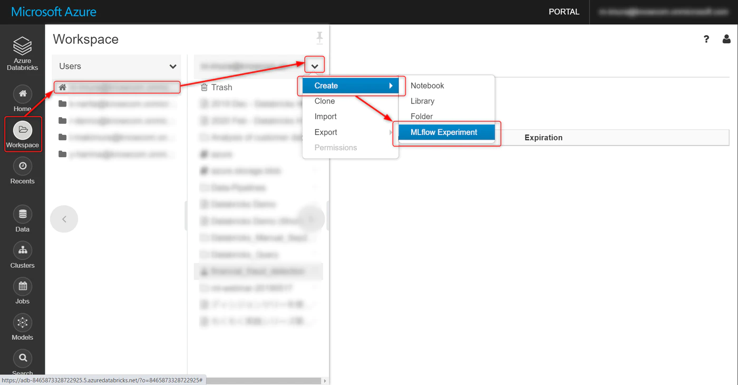The width and height of the screenshot is (738, 385).
Task: Click the horizontal scrollbar right arrow
Action: pos(325,380)
